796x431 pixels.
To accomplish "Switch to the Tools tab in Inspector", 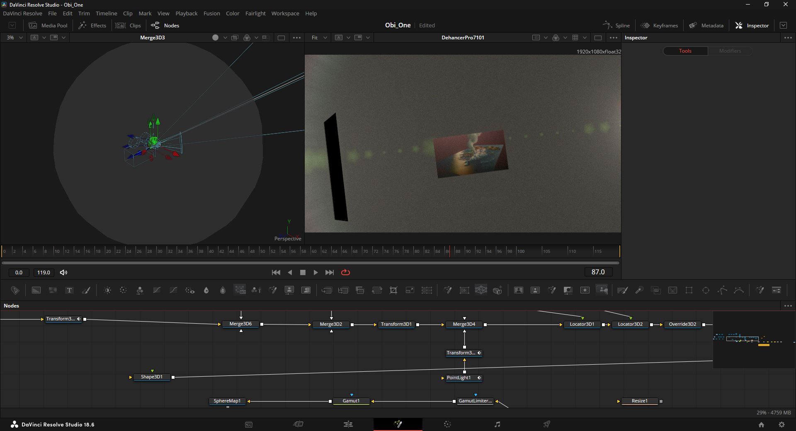I will [x=685, y=51].
